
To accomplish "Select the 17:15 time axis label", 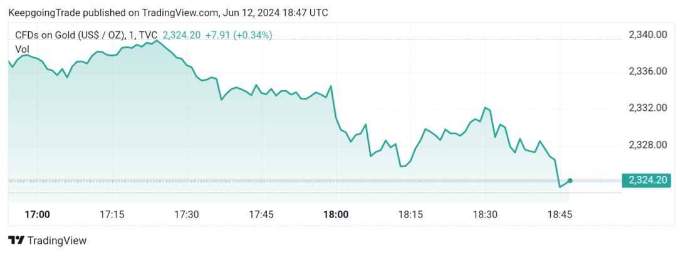I will (x=112, y=214).
